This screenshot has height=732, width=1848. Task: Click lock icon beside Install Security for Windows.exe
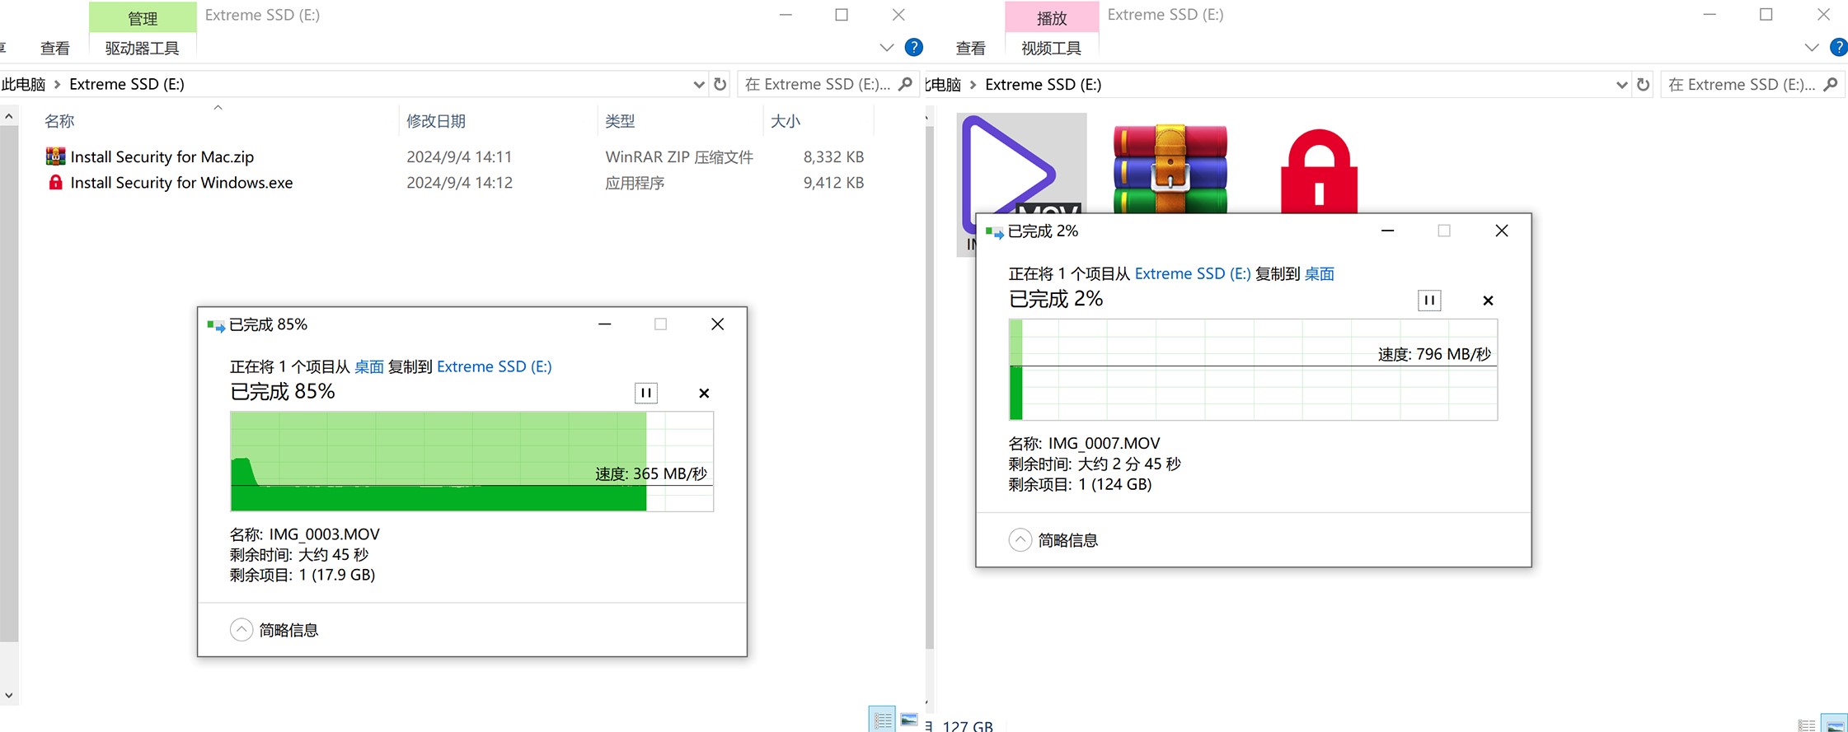point(55,182)
